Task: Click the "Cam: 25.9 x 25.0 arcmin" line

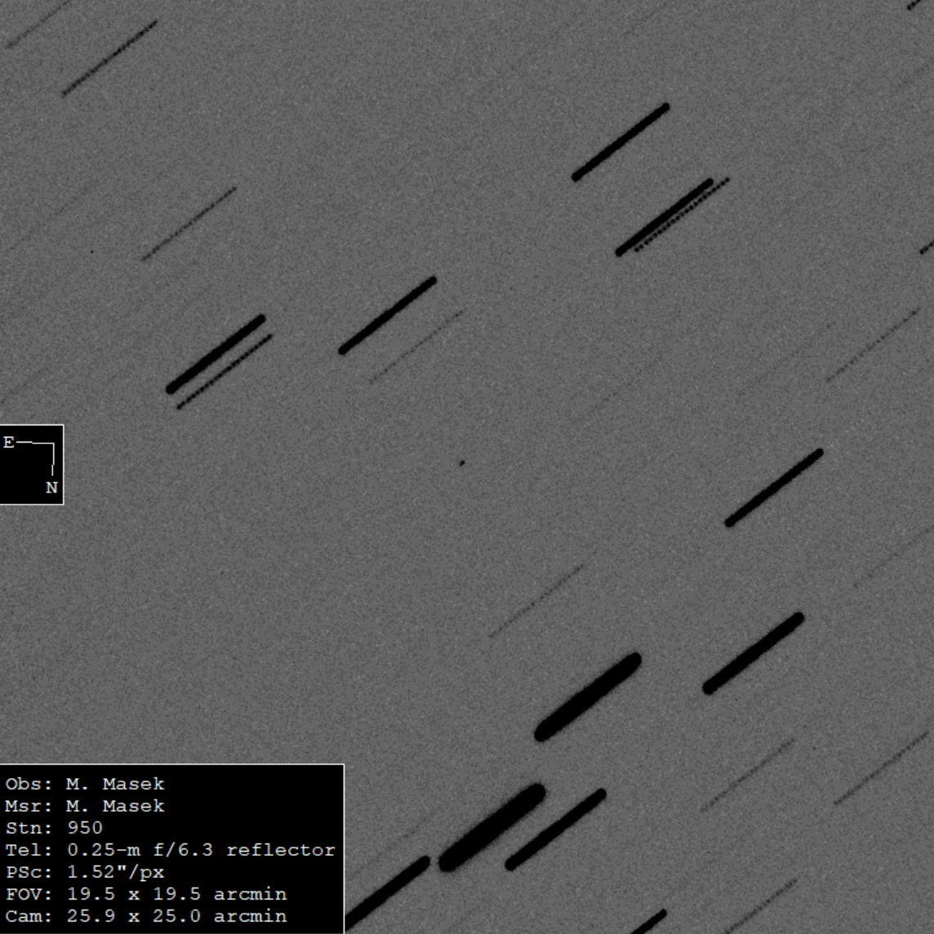Action: tap(146, 916)
